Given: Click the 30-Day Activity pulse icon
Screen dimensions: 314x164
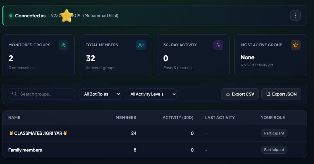Looking at the screenshot, I should [218, 45].
